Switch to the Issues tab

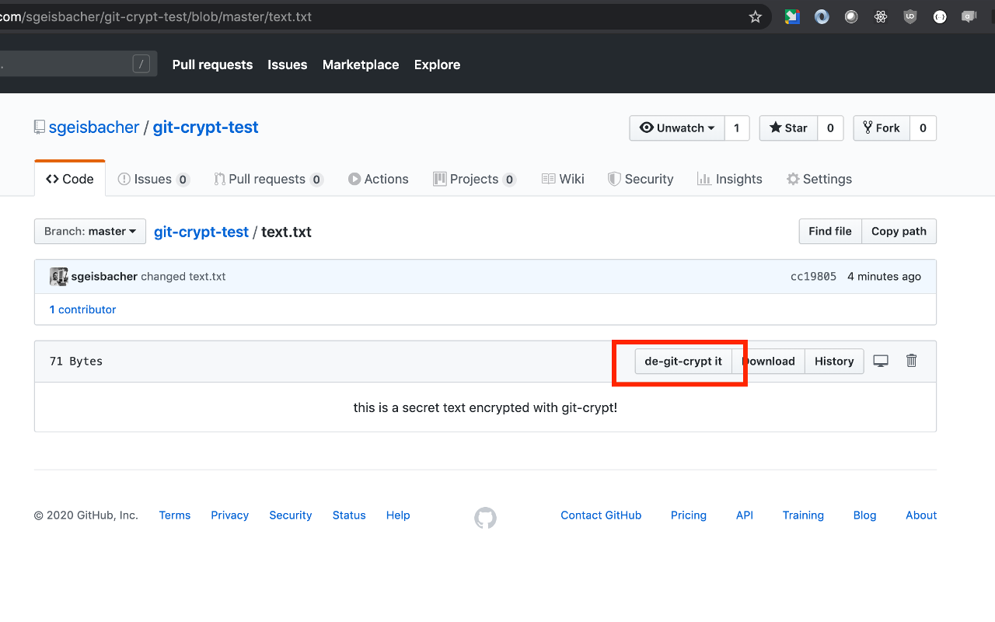click(153, 179)
